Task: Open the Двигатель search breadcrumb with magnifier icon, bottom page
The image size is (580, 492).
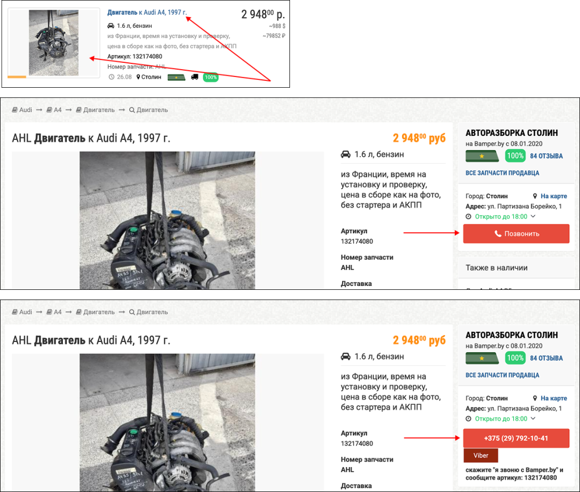Action: [x=148, y=312]
